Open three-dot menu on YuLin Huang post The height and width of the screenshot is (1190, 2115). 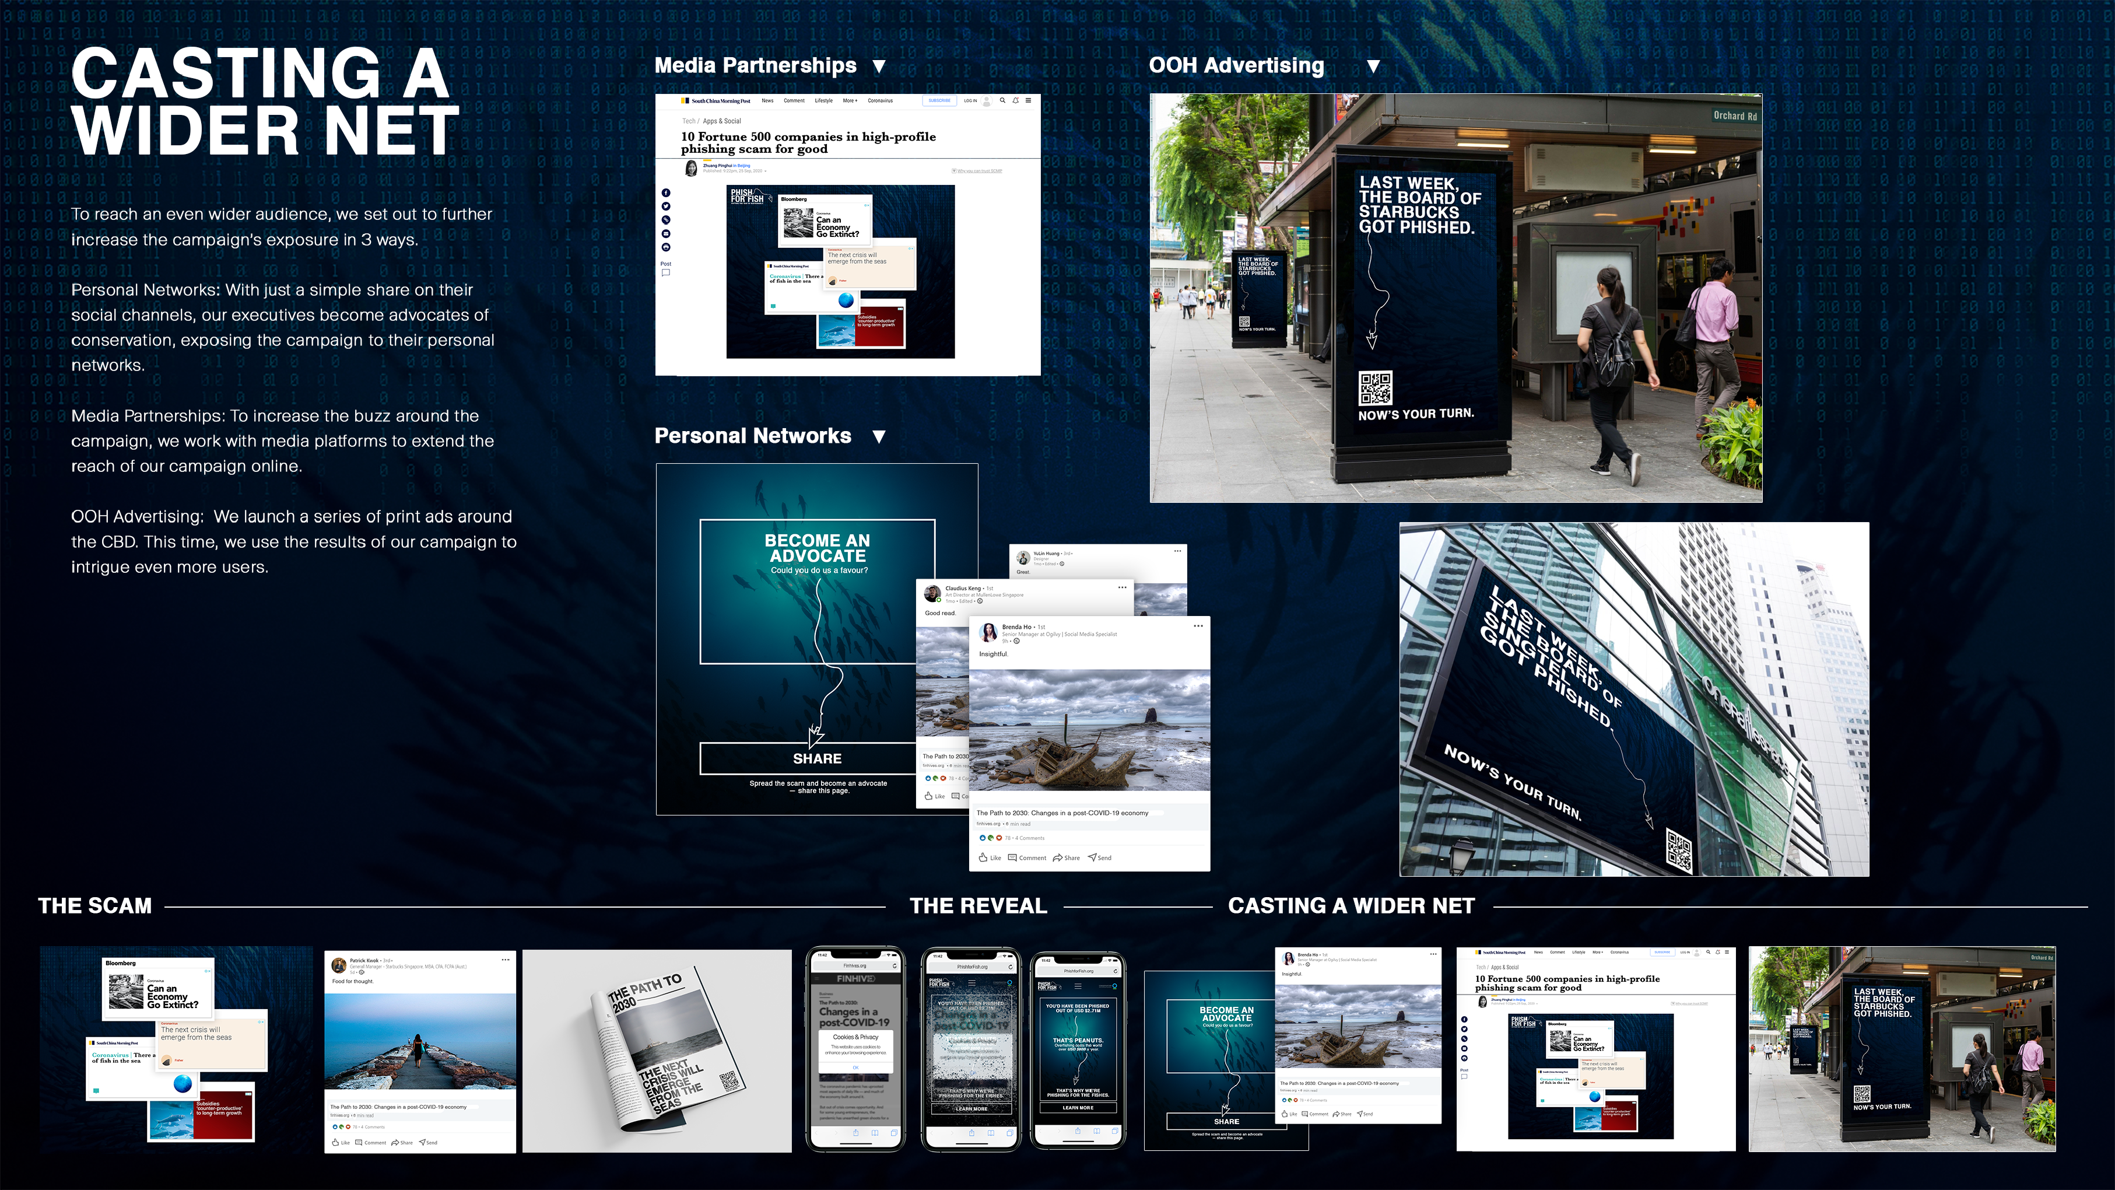coord(1177,551)
